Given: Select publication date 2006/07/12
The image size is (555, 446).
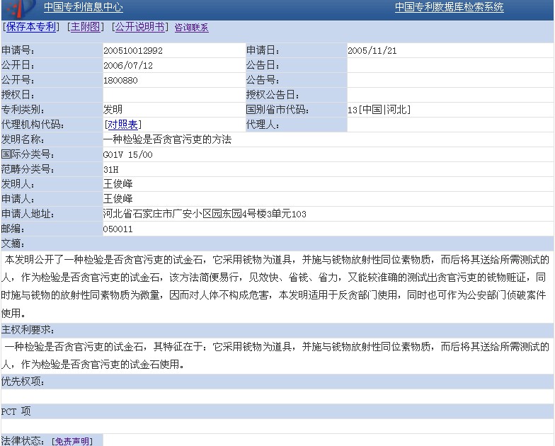Looking at the screenshot, I should pos(127,65).
